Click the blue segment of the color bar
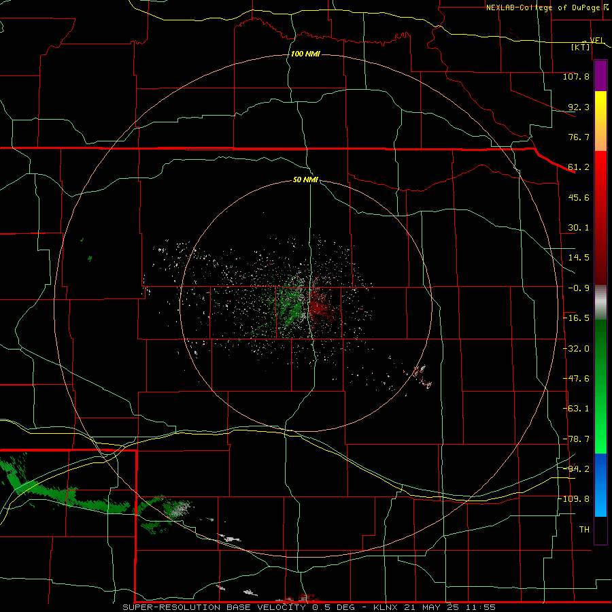 pos(600,485)
